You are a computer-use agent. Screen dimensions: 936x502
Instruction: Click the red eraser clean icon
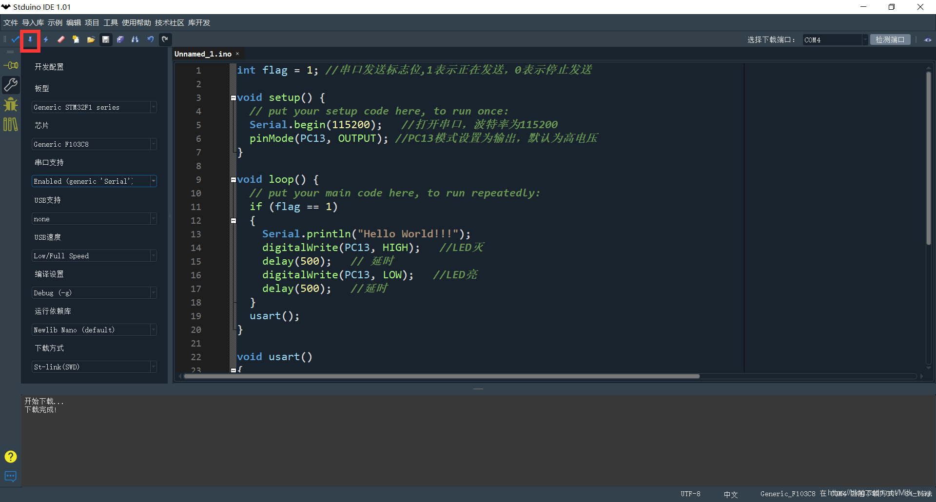click(61, 39)
